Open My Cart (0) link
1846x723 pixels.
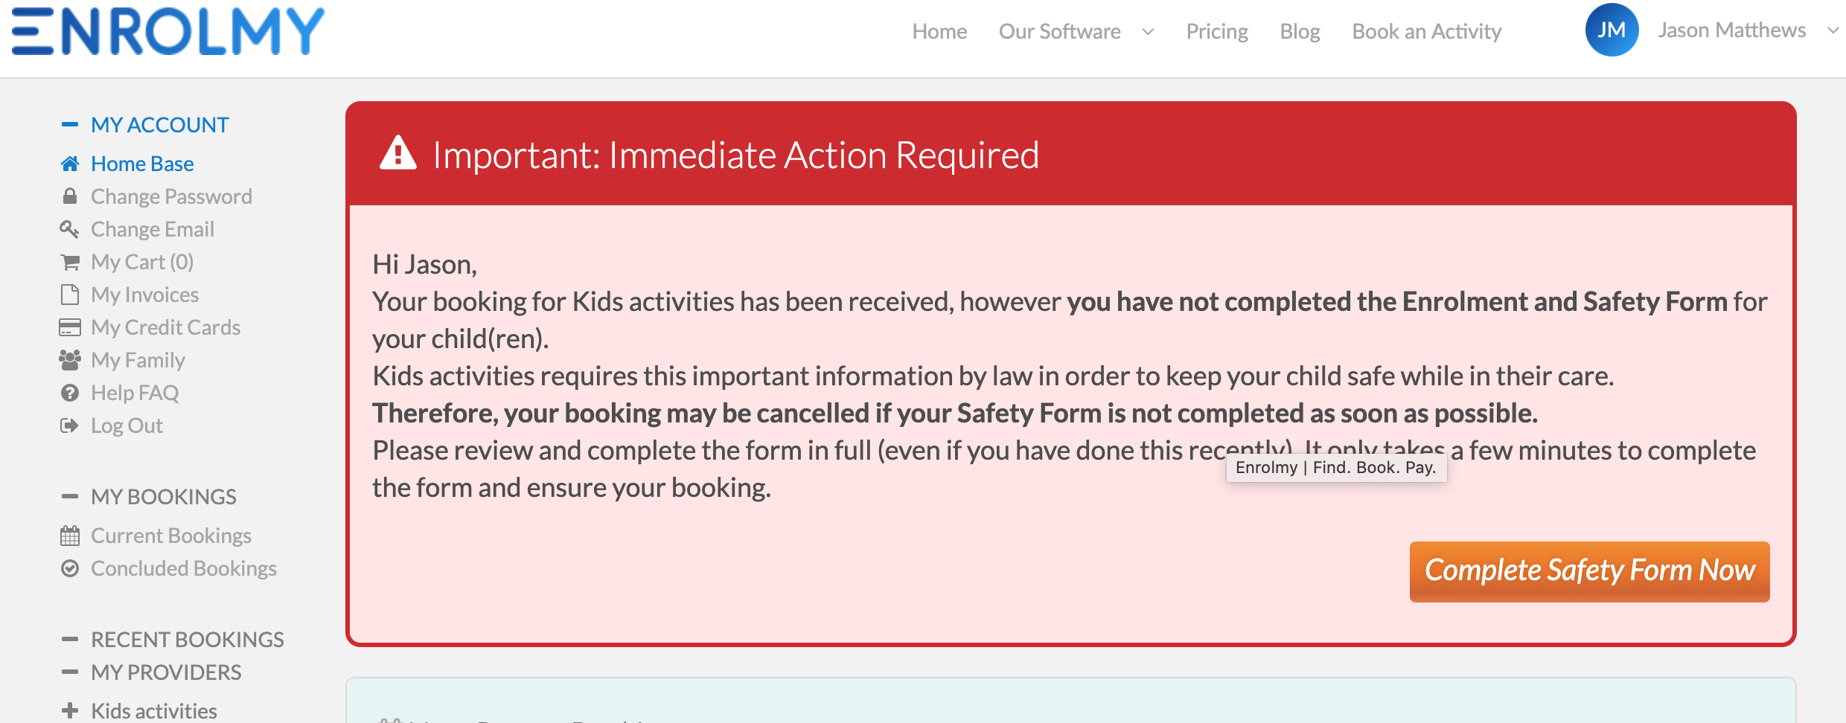(142, 262)
